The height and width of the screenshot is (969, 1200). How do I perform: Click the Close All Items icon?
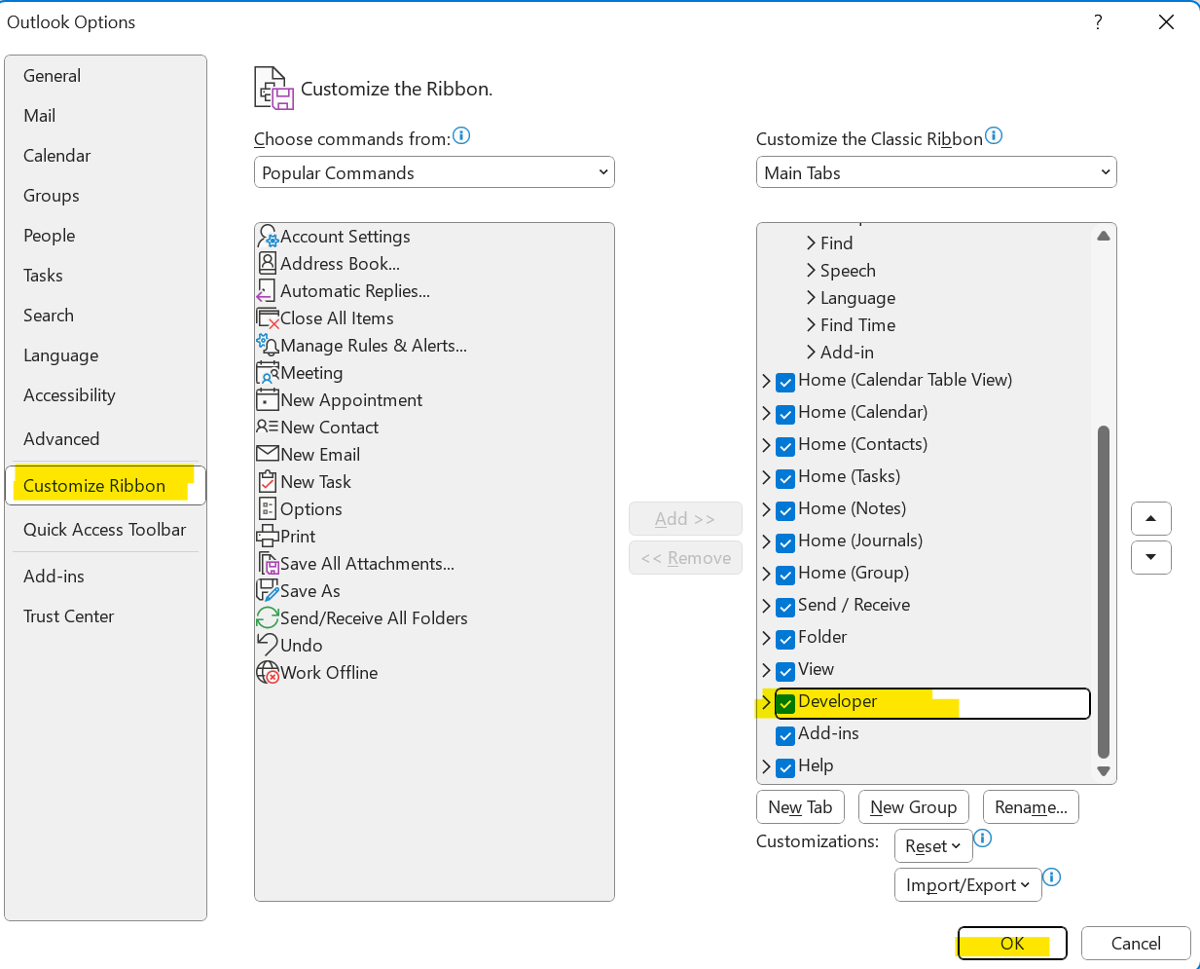tap(268, 318)
